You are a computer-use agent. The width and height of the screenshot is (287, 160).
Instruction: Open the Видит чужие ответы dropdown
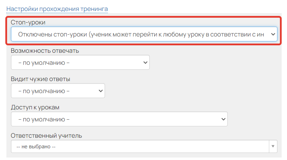click(58, 91)
